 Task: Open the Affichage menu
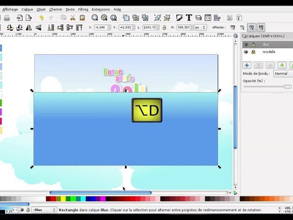pyautogui.click(x=10, y=9)
